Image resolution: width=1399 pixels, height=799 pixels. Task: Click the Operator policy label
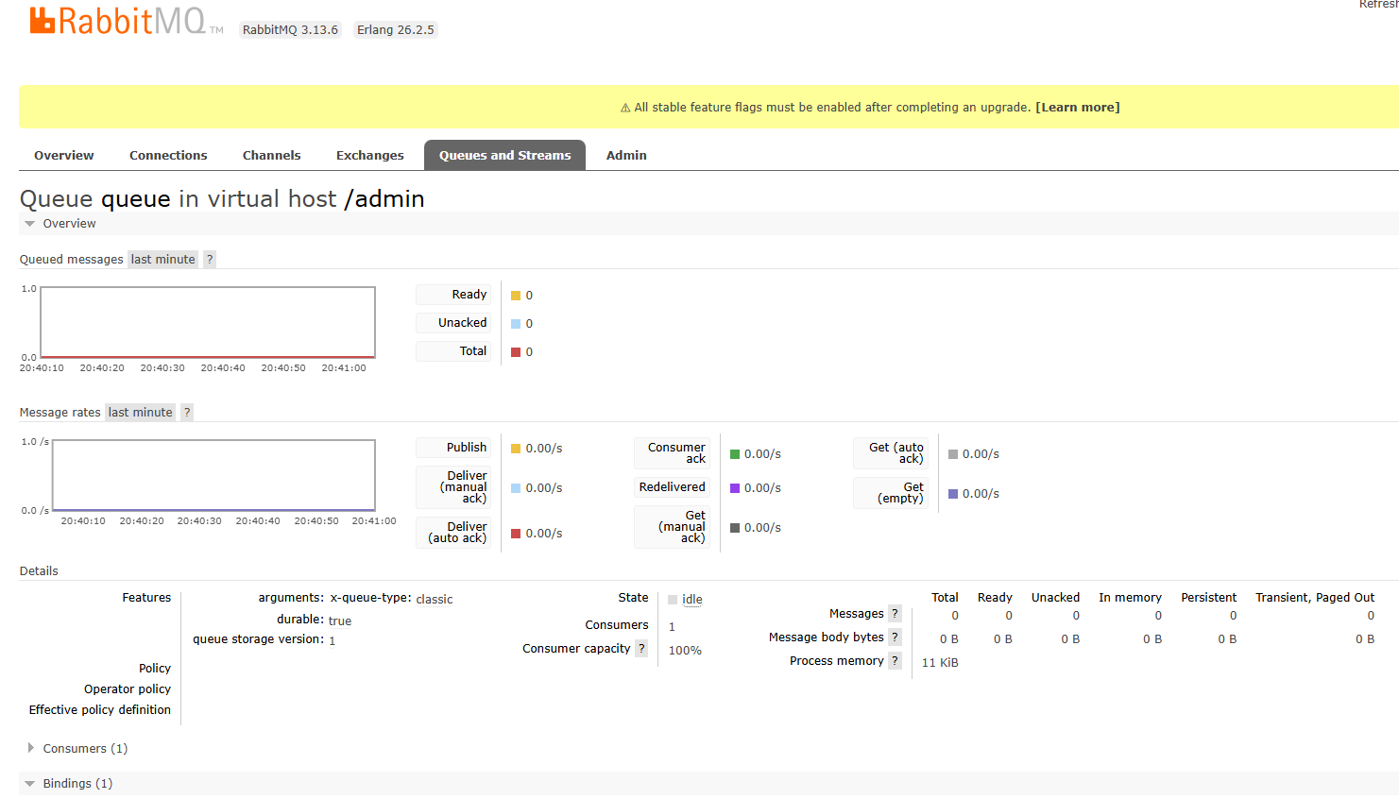pos(128,689)
